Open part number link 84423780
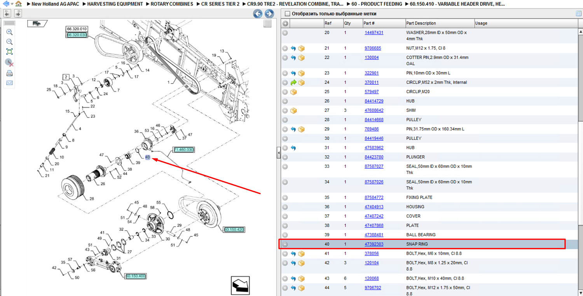The height and width of the screenshot is (296, 583). [374, 157]
